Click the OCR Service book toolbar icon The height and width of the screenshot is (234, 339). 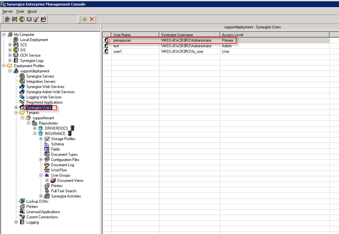(x=29, y=19)
